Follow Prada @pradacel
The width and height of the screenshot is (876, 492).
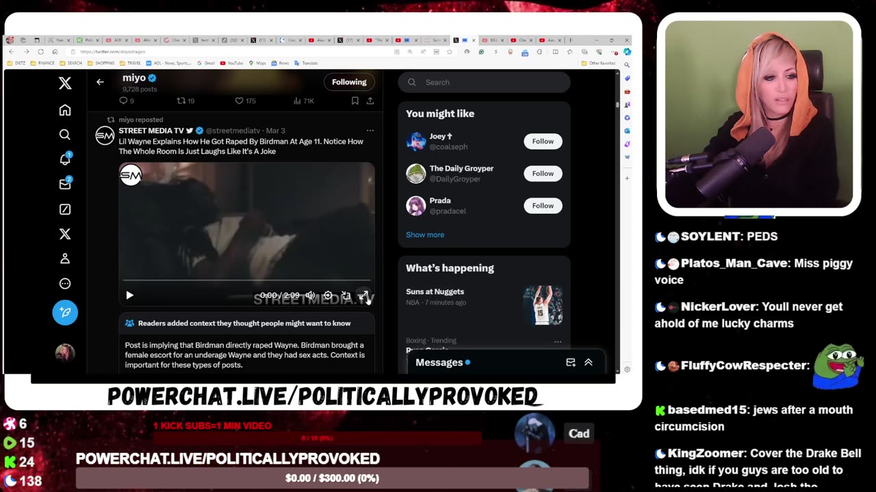point(543,206)
